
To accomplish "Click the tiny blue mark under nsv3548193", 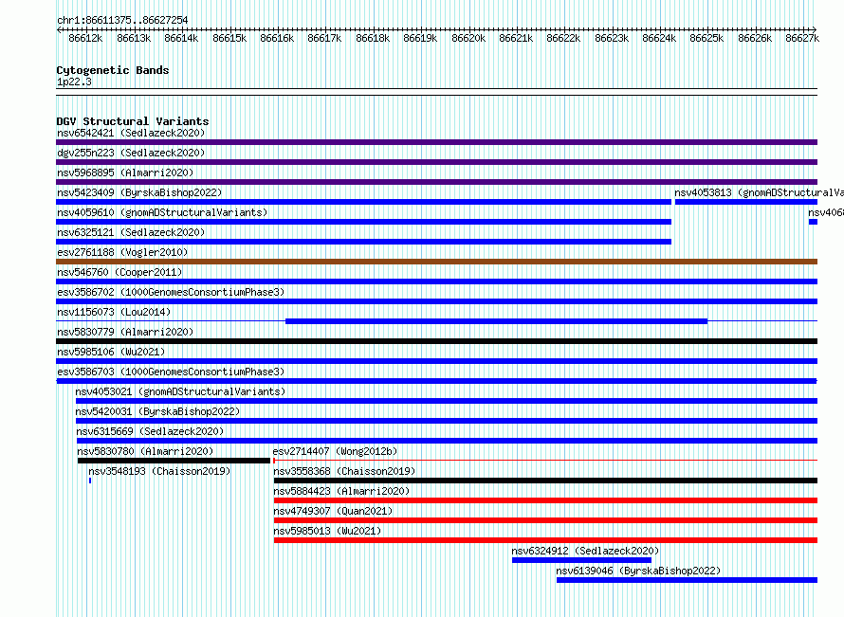I will coord(90,481).
